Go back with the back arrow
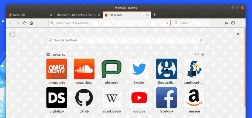Screen dimensions: 252x118 pos(11,23)
